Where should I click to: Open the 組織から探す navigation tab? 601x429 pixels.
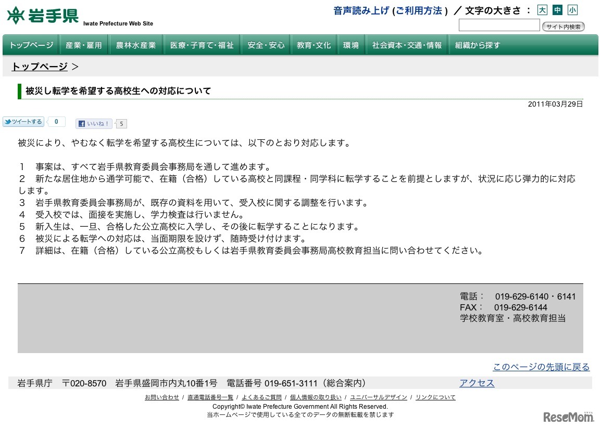[478, 45]
